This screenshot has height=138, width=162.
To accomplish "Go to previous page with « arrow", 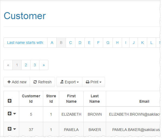I will [8, 65].
